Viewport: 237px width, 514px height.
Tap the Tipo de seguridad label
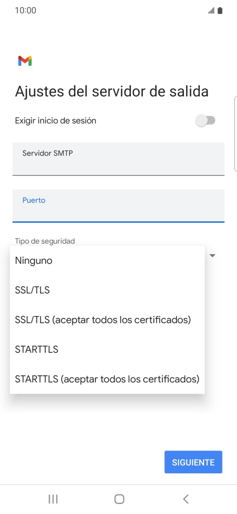point(45,241)
